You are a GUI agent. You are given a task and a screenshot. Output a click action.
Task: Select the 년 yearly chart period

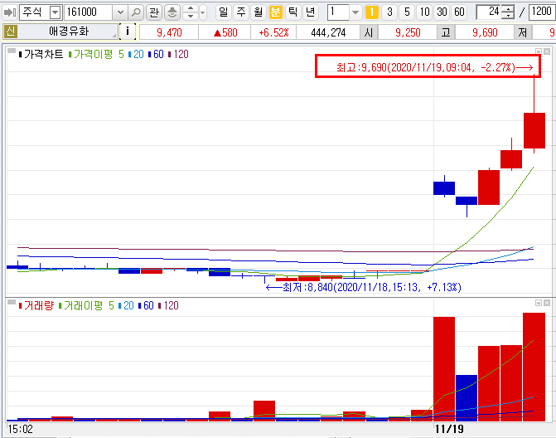pos(311,12)
